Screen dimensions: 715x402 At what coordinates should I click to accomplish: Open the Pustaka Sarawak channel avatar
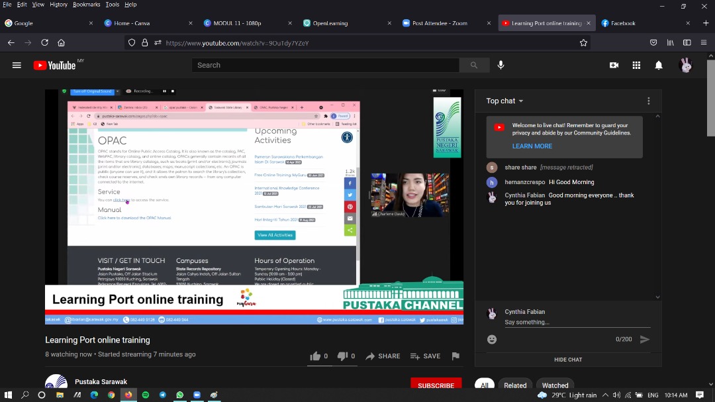tap(56, 383)
